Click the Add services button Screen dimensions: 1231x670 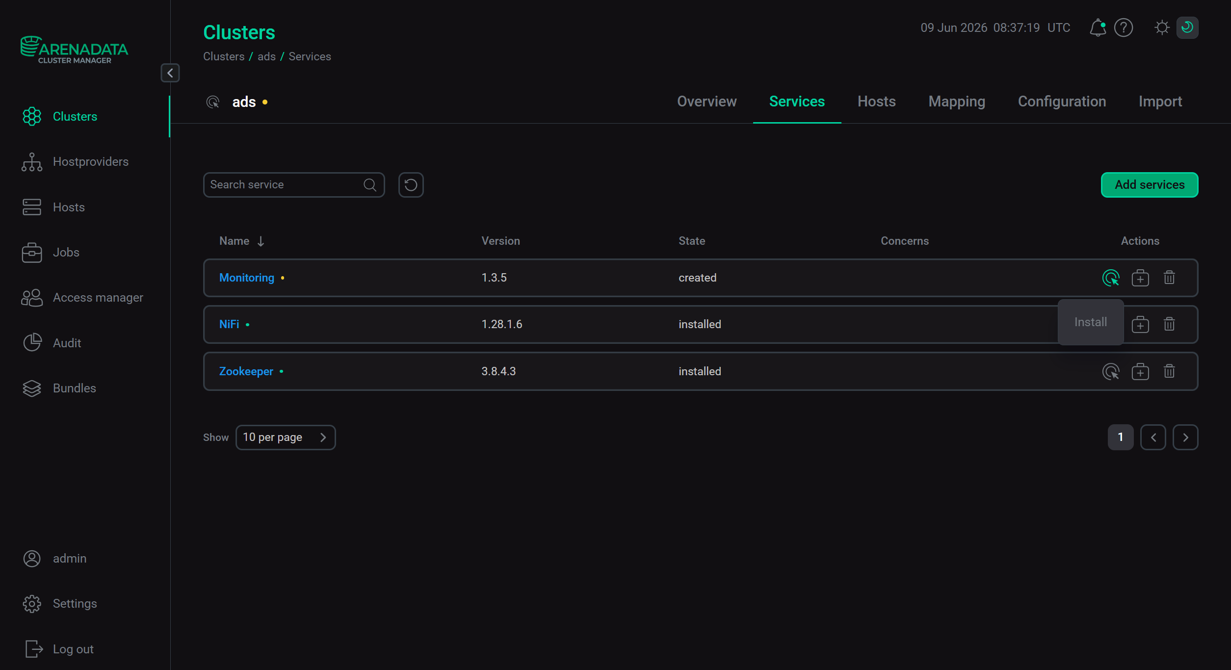(x=1150, y=185)
